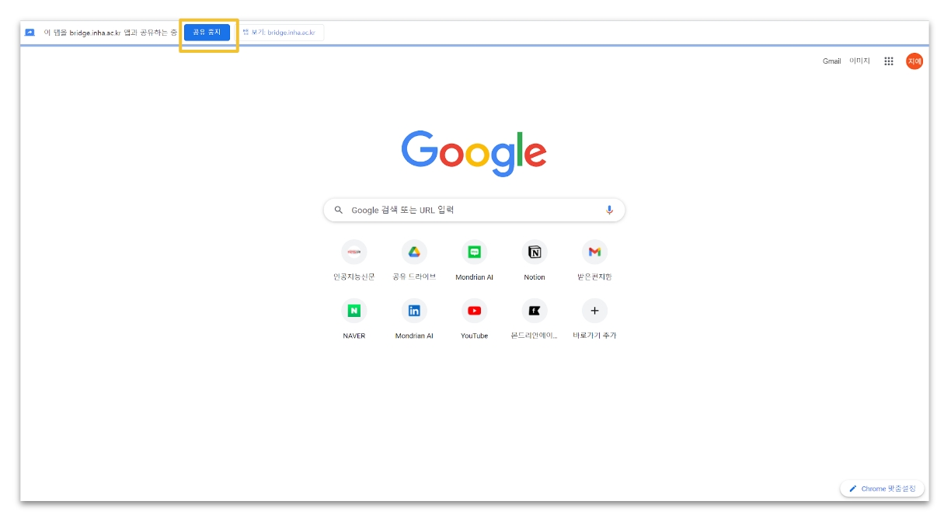Start voice search with microphone icon
The image size is (951, 529).
coord(609,211)
